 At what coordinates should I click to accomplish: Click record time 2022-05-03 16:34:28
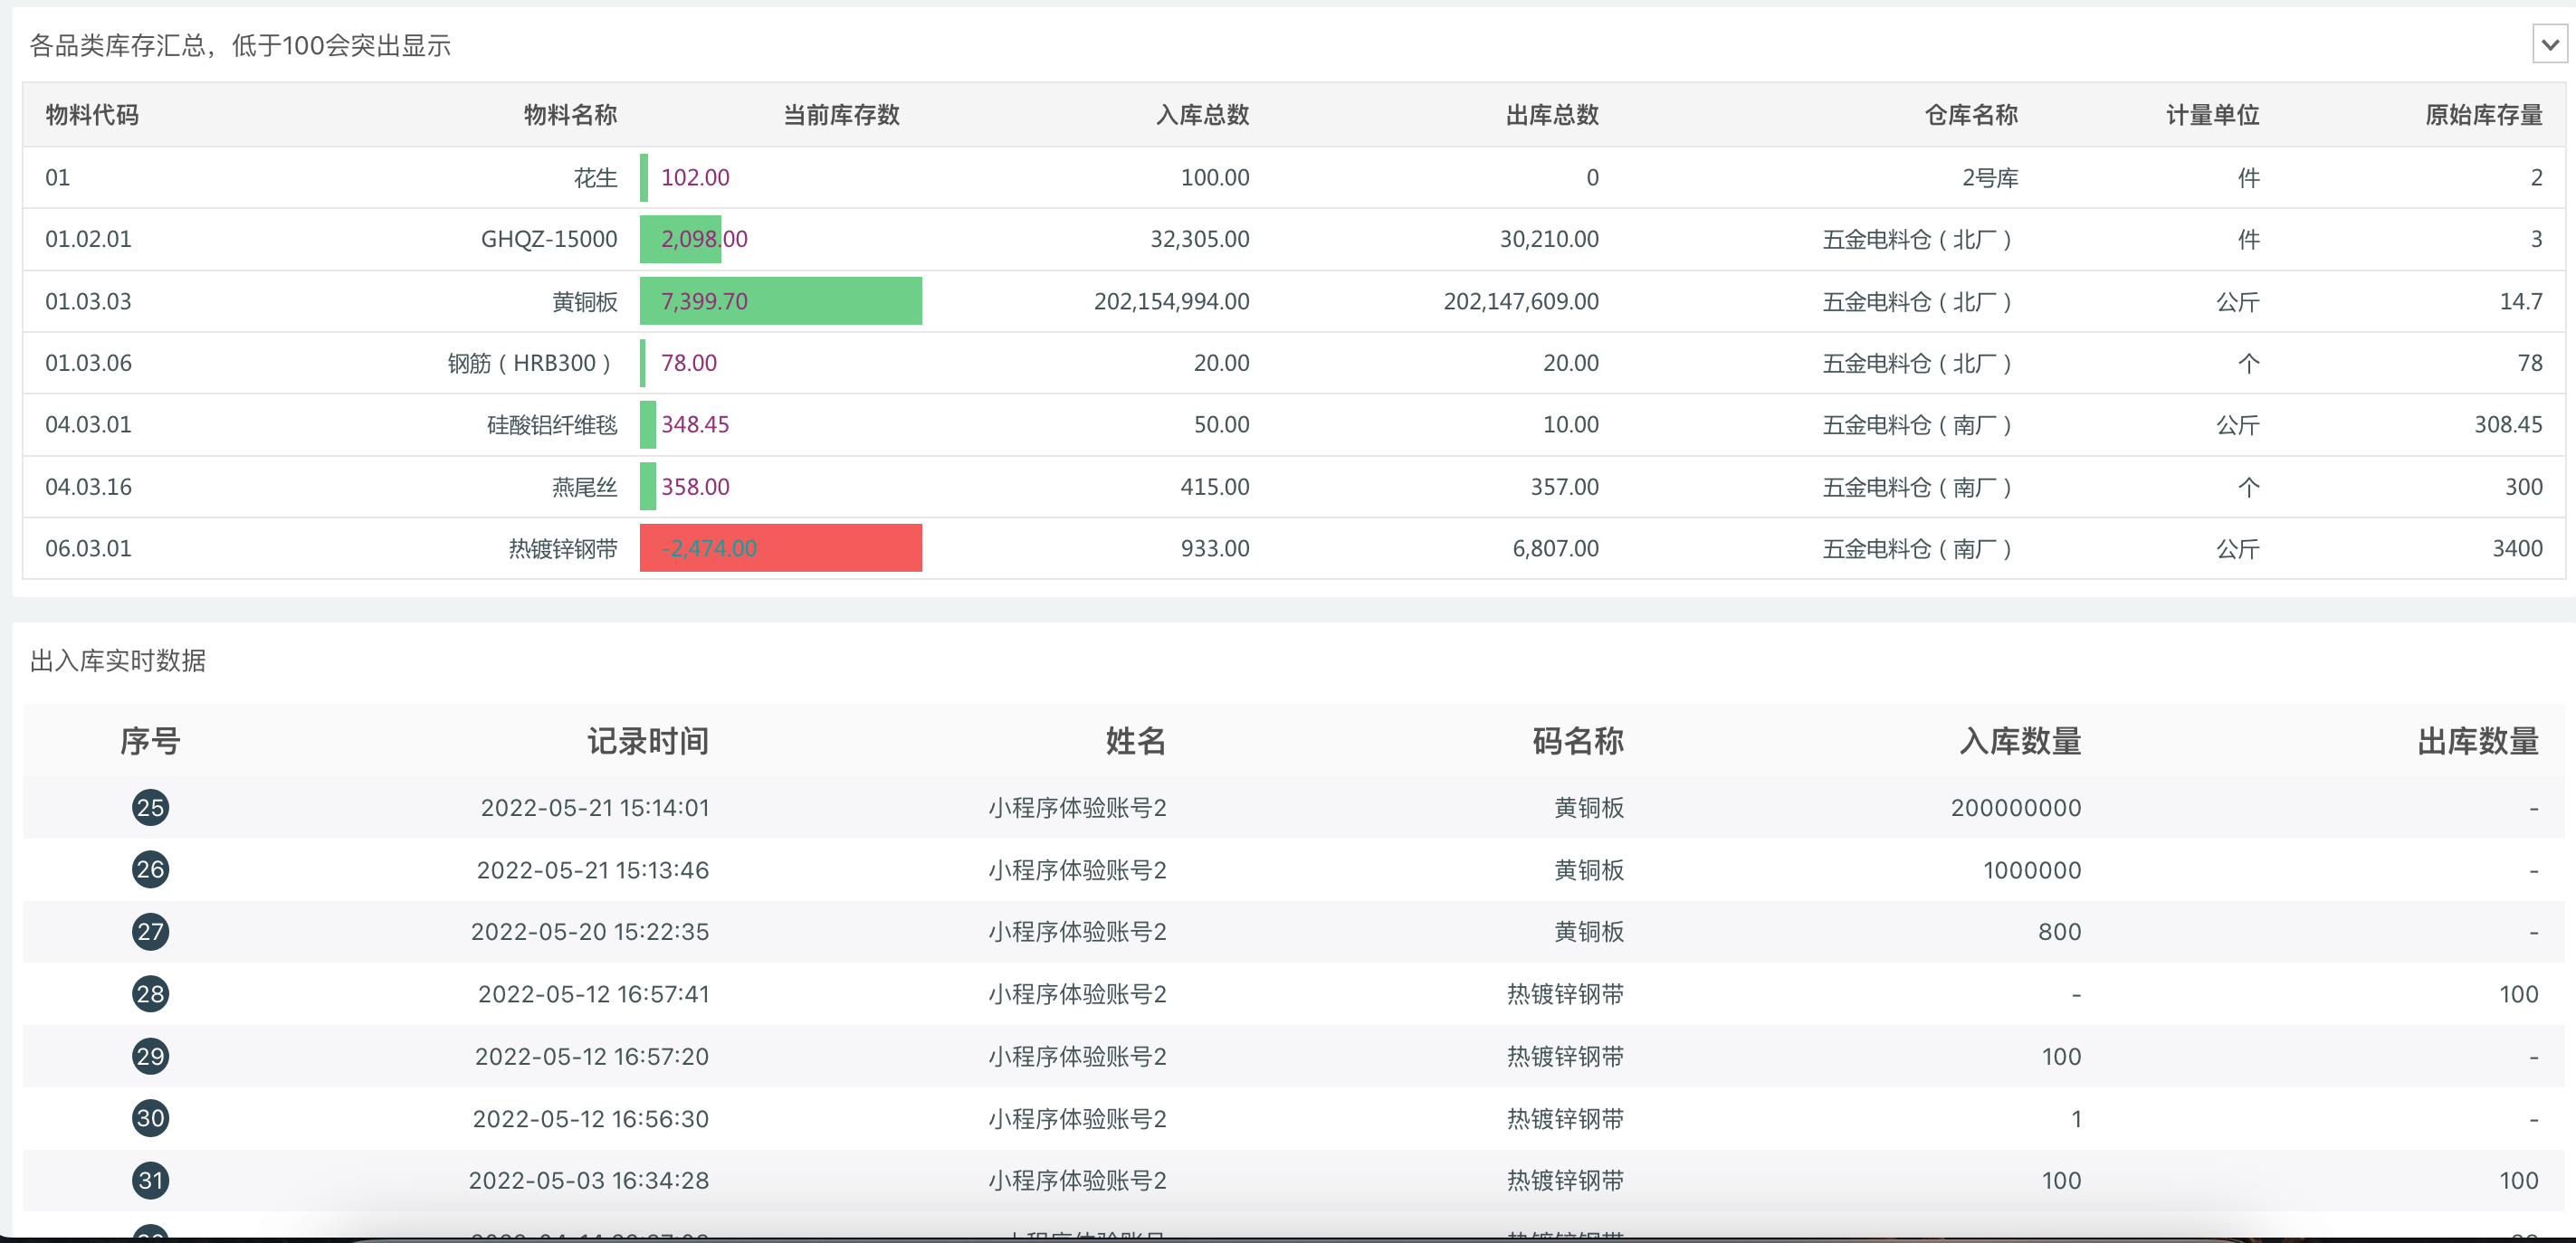[589, 1180]
